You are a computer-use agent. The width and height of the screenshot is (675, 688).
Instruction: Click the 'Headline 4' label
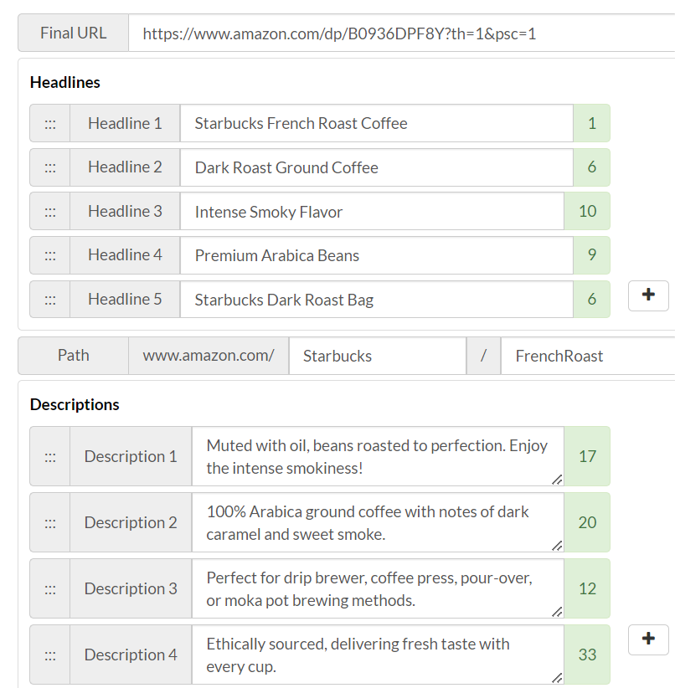point(125,255)
